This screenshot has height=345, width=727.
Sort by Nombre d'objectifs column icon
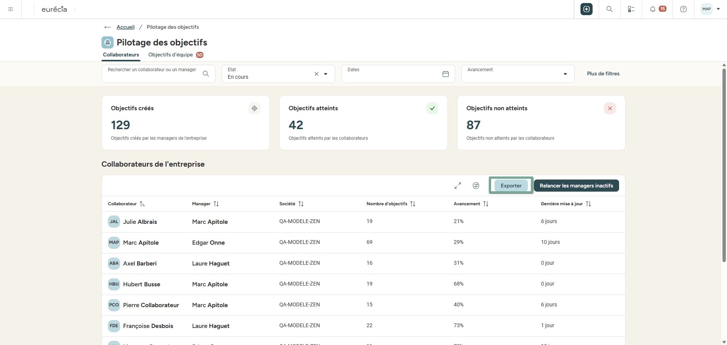413,204
